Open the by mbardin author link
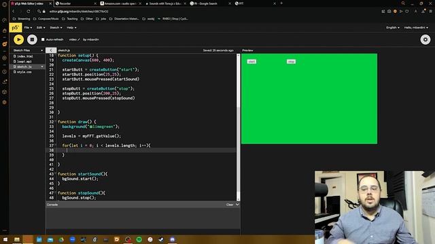Viewport: 435px width, 244px height. (91, 39)
